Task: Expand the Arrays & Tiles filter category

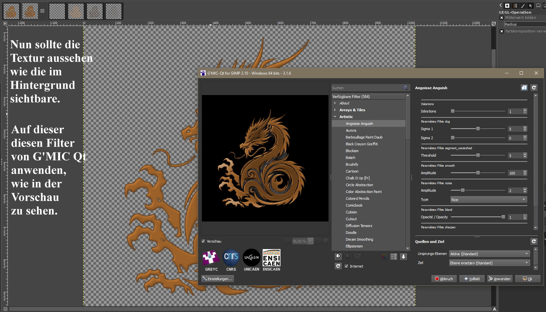Action: (x=335, y=110)
